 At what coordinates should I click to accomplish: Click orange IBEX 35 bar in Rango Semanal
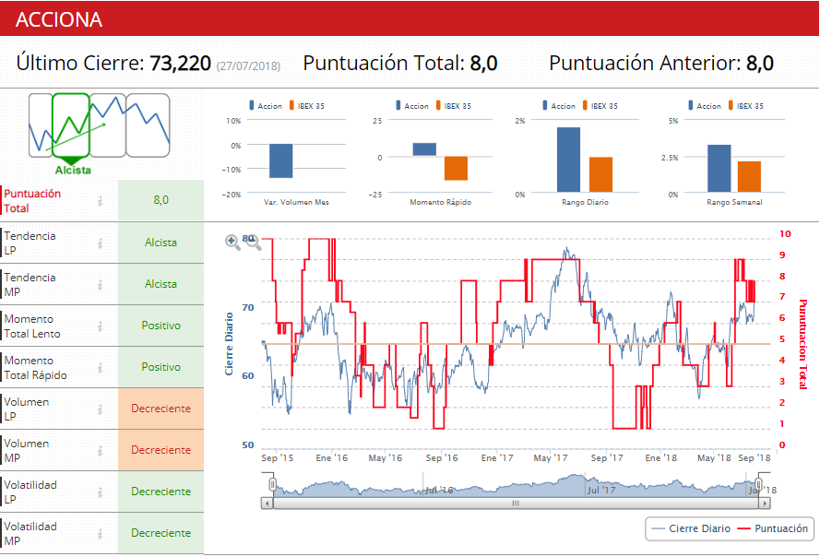point(749,177)
